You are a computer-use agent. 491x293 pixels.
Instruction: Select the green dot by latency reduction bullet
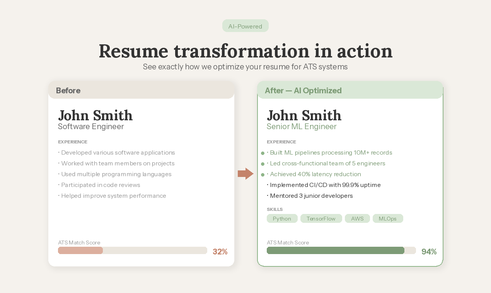pyautogui.click(x=263, y=174)
